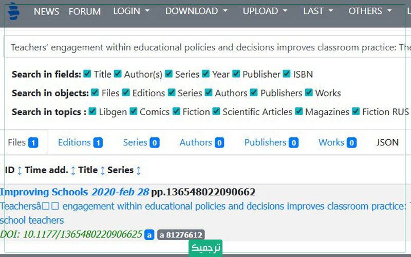
Task: Click the site logo icon
Action: 13,10
